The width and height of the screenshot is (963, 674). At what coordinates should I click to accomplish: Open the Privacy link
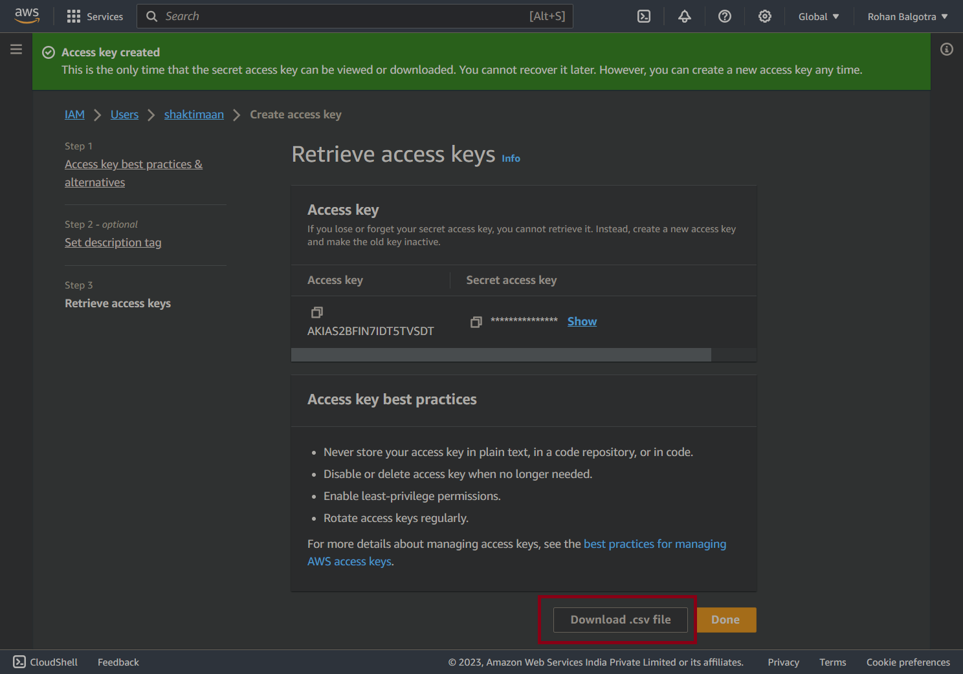point(783,662)
